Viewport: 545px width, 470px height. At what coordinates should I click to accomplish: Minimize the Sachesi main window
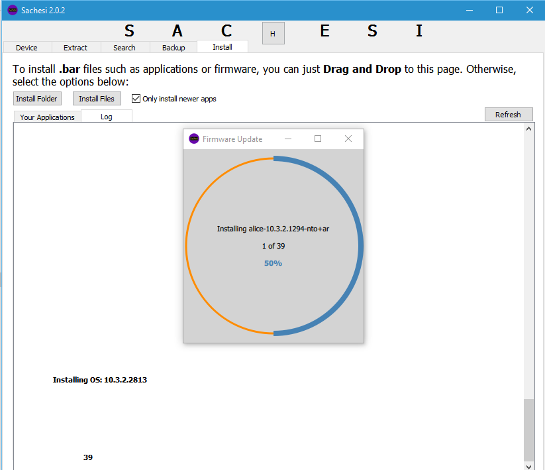tap(469, 10)
